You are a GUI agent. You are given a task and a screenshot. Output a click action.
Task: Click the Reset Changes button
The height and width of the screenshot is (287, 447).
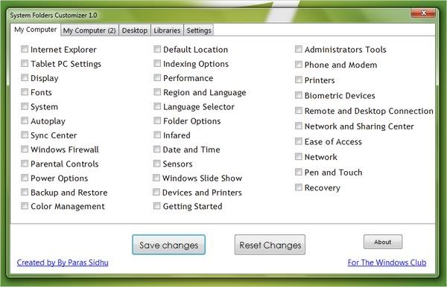click(x=270, y=245)
